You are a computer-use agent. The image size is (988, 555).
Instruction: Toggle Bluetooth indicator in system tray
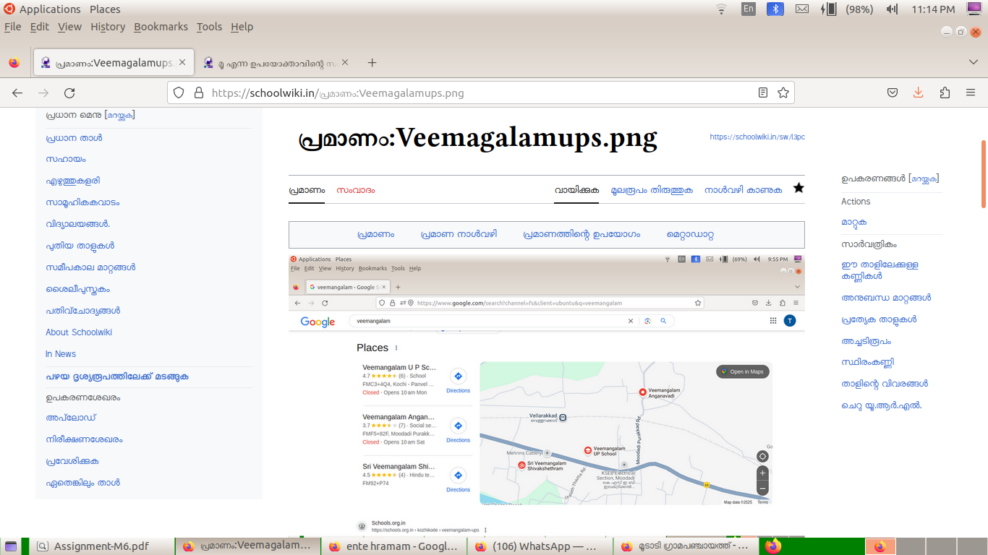(x=775, y=9)
